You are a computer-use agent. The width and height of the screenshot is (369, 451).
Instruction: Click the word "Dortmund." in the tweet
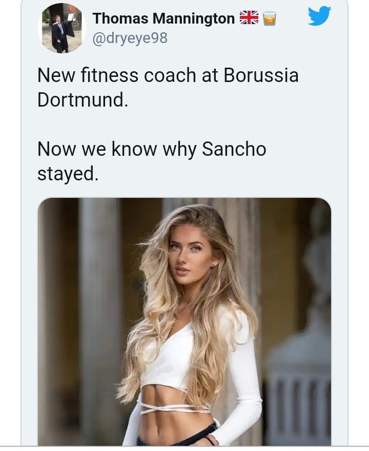point(83,99)
